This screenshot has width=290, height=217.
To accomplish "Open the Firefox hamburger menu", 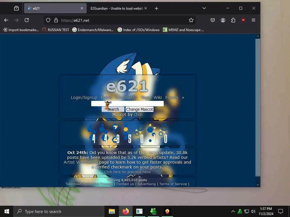I will 253,20.
